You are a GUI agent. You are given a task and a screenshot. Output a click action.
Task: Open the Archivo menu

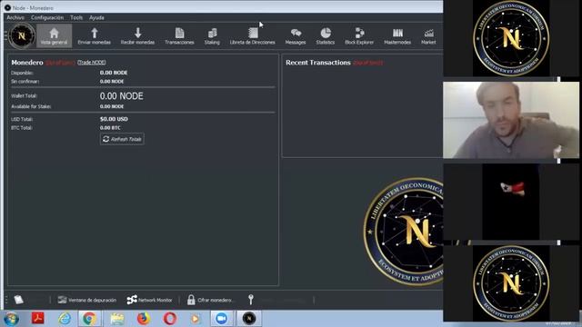15,17
